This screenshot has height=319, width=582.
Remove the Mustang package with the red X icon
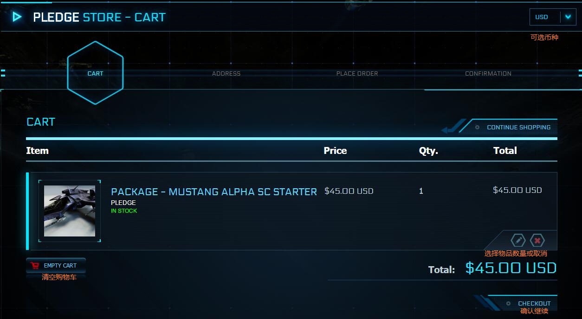(x=537, y=240)
